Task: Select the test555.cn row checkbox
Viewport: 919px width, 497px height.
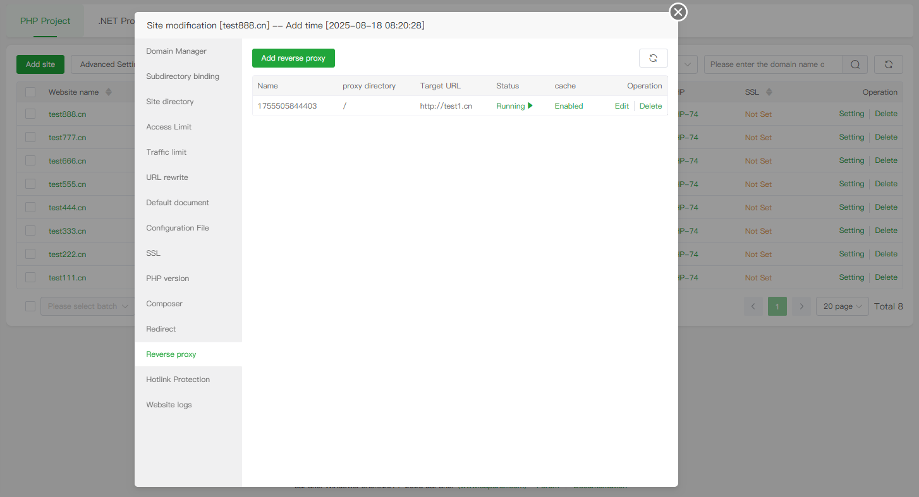Action: tap(30, 184)
